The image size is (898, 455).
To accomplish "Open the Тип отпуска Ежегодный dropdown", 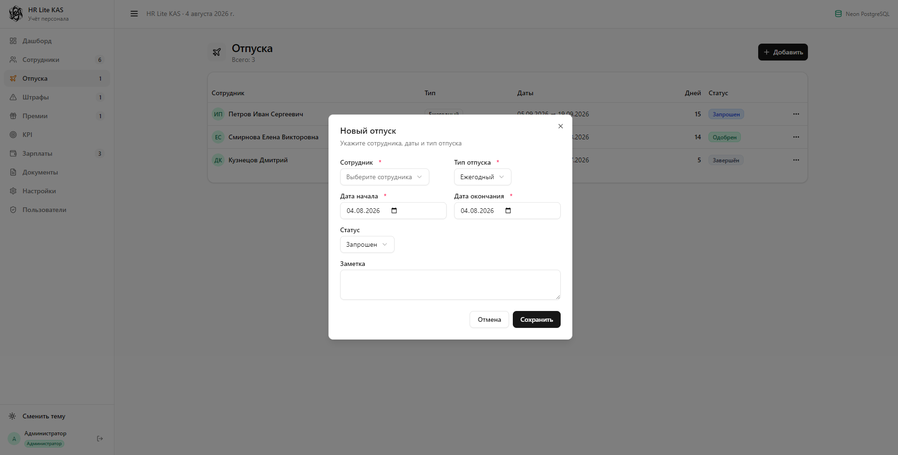I will [x=482, y=177].
